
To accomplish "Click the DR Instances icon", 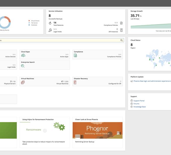I will [121, 30].
